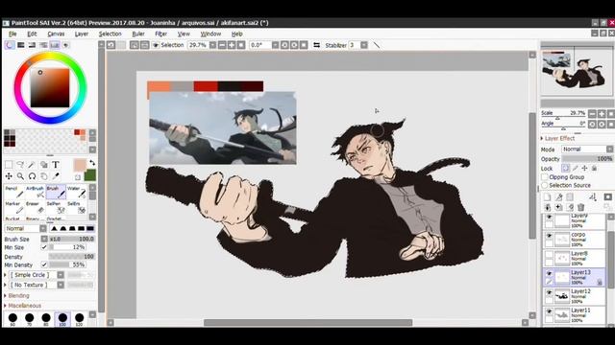Select the 100 brush size preset

[x=62, y=319]
